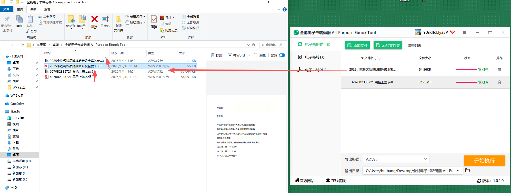Viewport: 511px width, 193px height.
Task: Select file 2025小吃餐饮品牌战略升级全案0.azw3
Action: pos(77,61)
